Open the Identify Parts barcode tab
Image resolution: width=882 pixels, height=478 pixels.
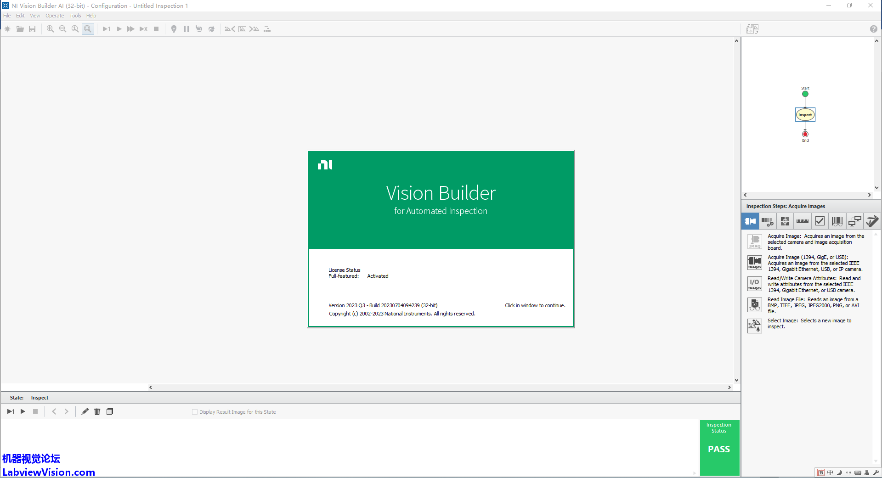coord(837,221)
